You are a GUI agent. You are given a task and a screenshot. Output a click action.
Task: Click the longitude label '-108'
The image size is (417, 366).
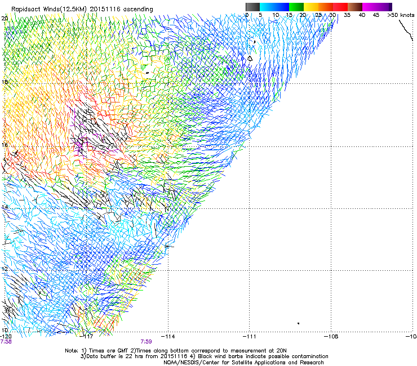tap(331, 337)
